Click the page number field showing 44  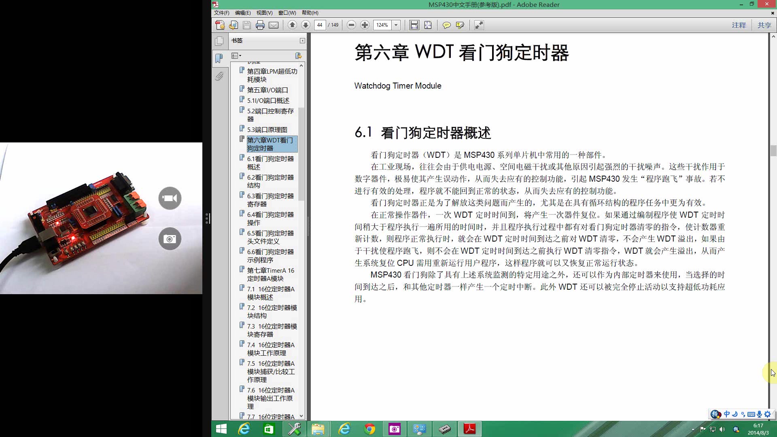coord(320,25)
